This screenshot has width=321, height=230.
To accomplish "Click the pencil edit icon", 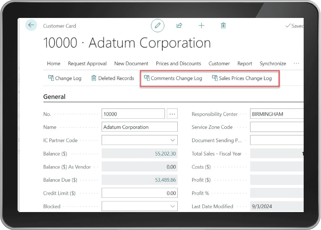I will 157,26.
